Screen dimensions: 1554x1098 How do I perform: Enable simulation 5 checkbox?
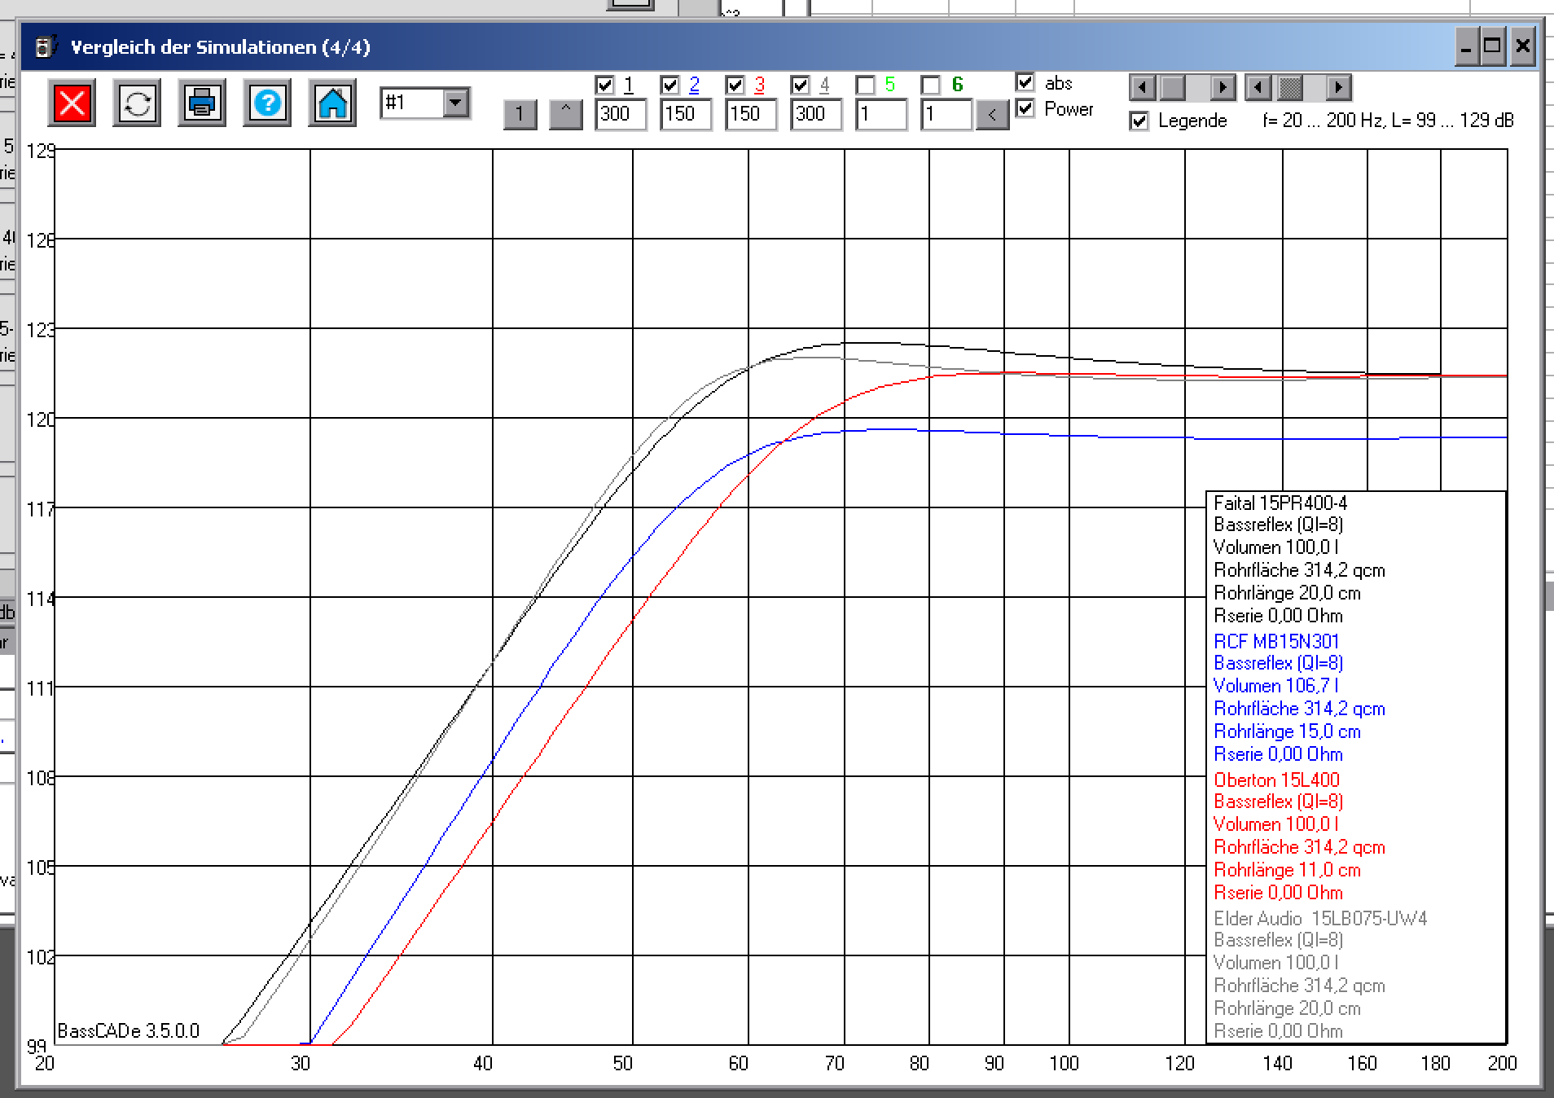[x=866, y=85]
